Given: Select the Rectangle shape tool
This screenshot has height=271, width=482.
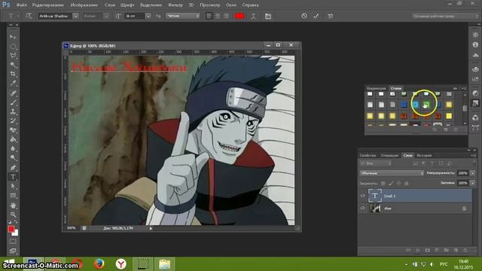Looking at the screenshot, I should [13, 196].
